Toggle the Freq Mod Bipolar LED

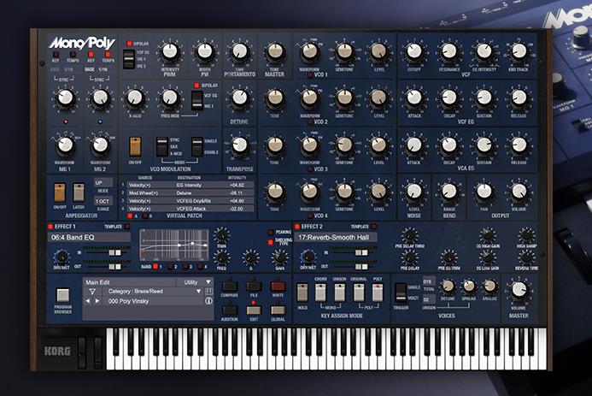(196, 86)
